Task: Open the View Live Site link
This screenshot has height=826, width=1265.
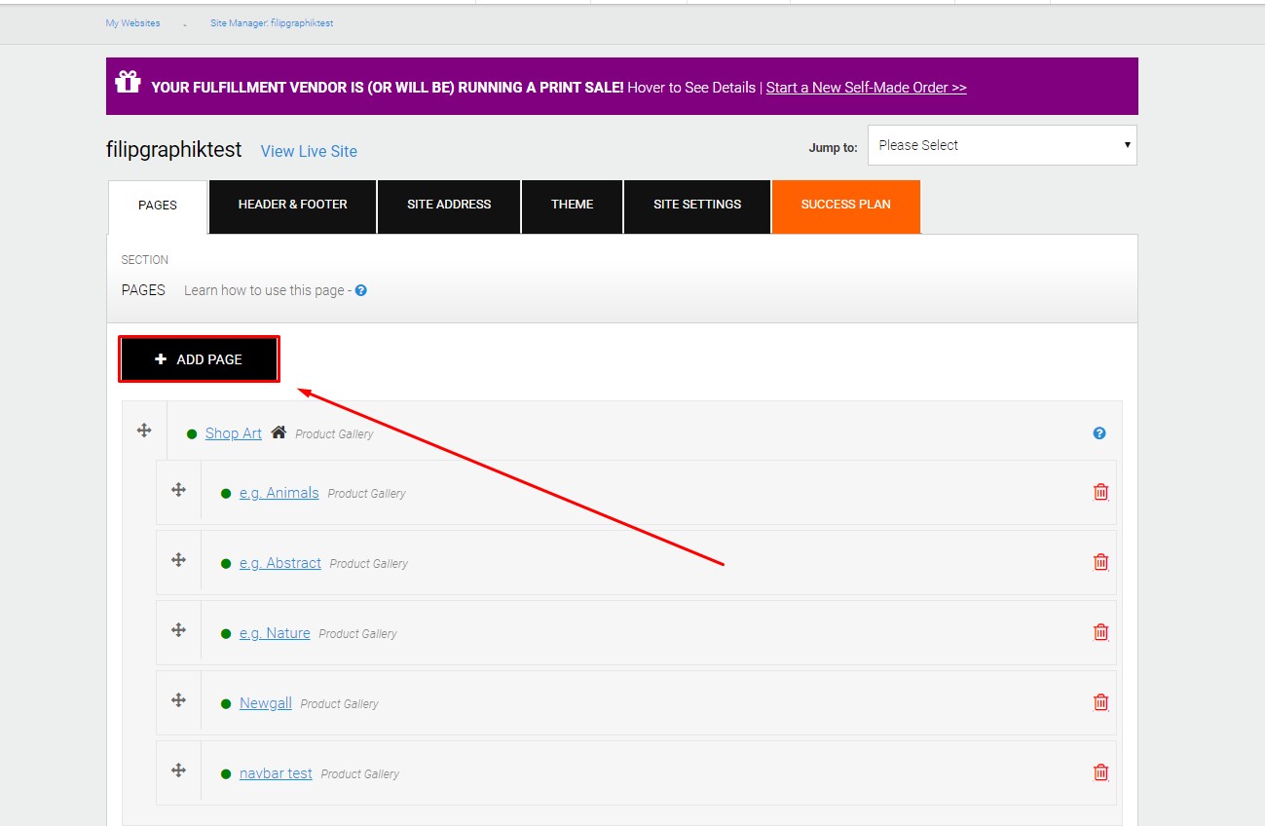Action: (x=309, y=151)
